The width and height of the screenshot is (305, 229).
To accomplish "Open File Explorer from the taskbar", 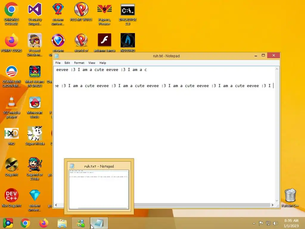I will point(62,223).
